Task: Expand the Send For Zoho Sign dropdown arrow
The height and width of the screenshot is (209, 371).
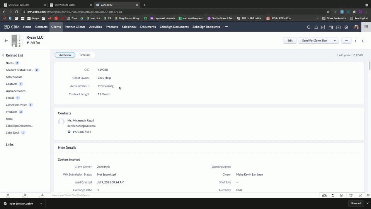Action: (335, 41)
